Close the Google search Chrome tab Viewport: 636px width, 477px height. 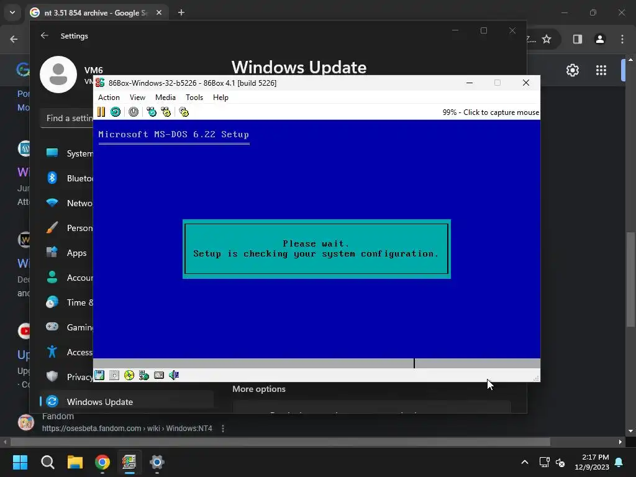click(x=159, y=12)
